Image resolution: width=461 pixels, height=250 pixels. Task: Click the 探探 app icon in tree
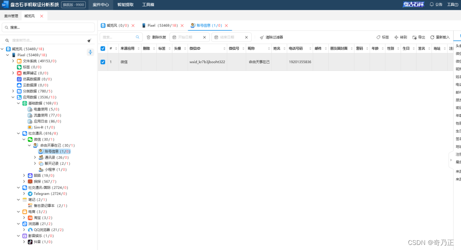pos(30,182)
